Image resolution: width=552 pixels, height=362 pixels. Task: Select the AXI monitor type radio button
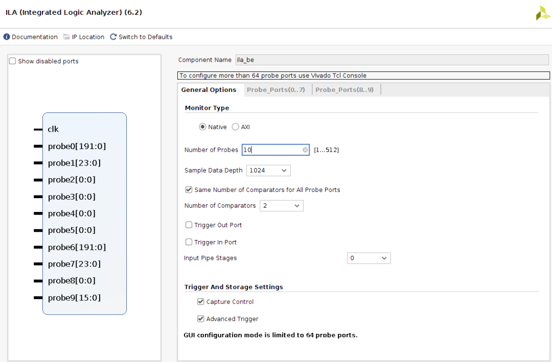tap(236, 127)
